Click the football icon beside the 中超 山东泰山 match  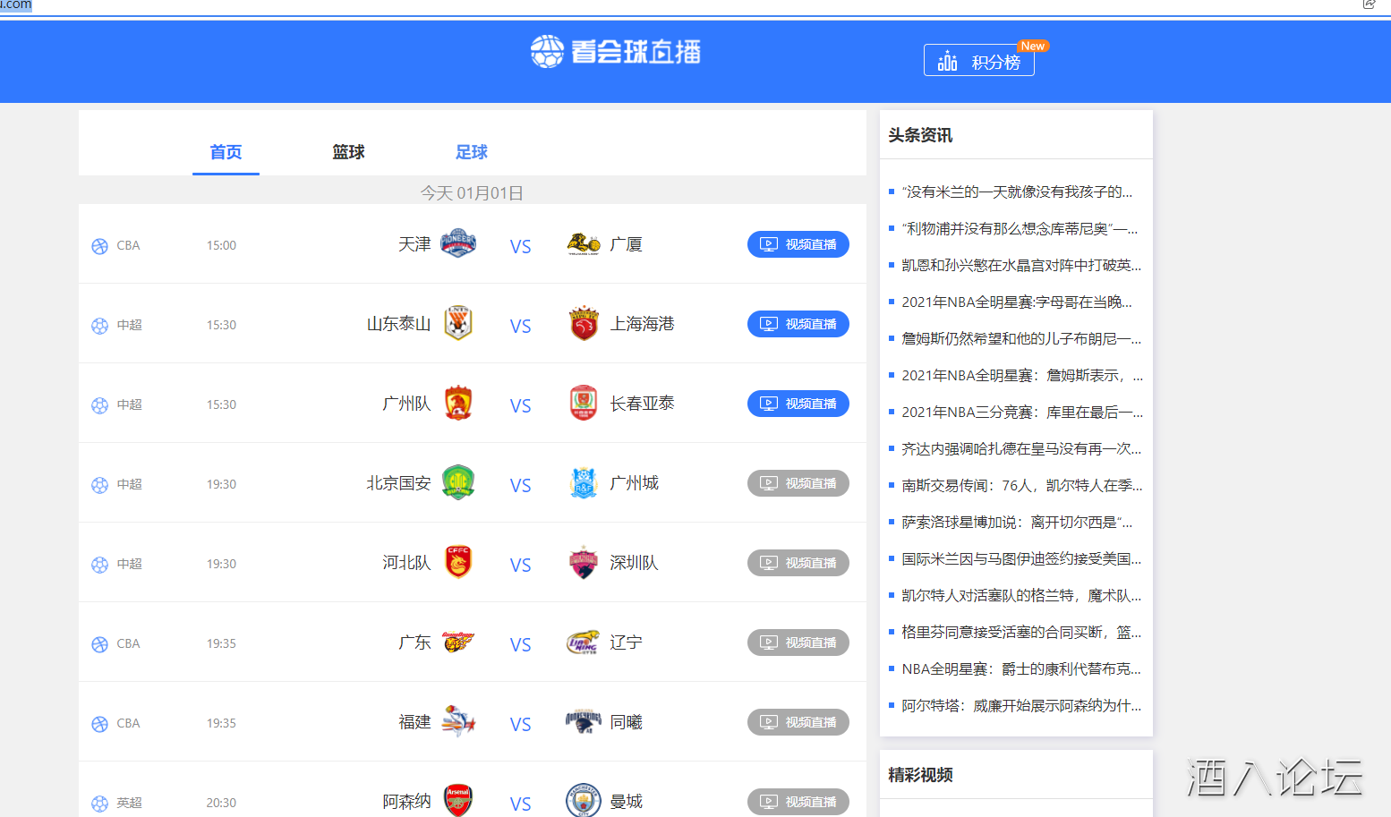[98, 324]
